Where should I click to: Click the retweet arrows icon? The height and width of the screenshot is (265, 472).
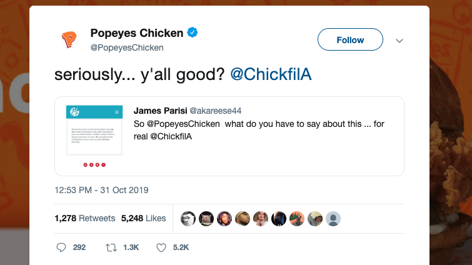(x=111, y=247)
